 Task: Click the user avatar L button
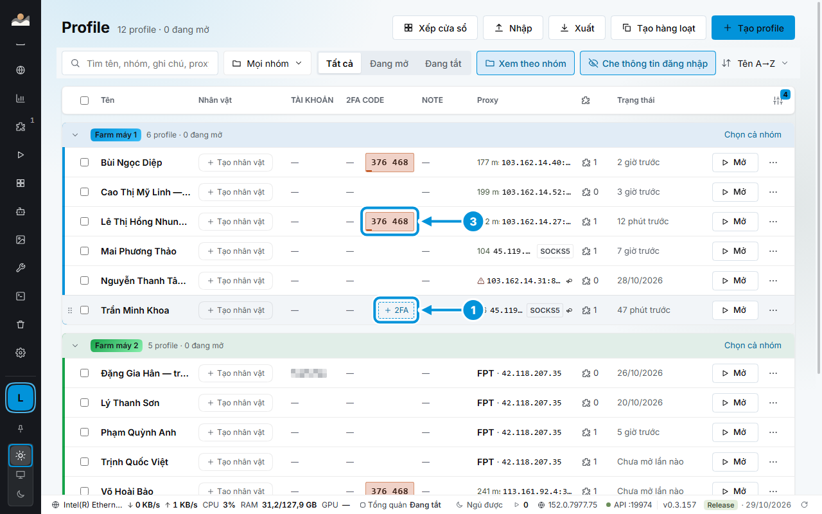pyautogui.click(x=21, y=398)
